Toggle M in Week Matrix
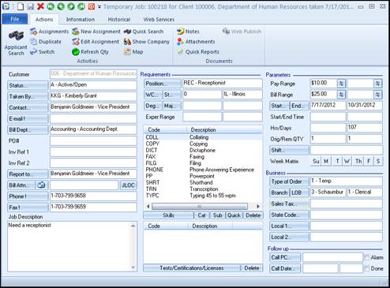390x288 pixels. pyautogui.click(x=326, y=161)
